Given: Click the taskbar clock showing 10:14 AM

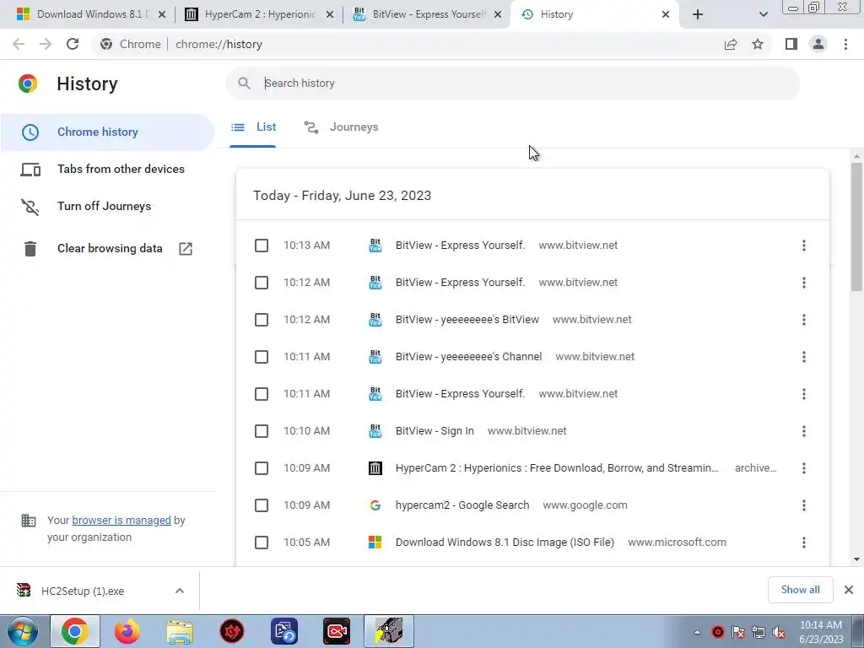Looking at the screenshot, I should (x=821, y=632).
